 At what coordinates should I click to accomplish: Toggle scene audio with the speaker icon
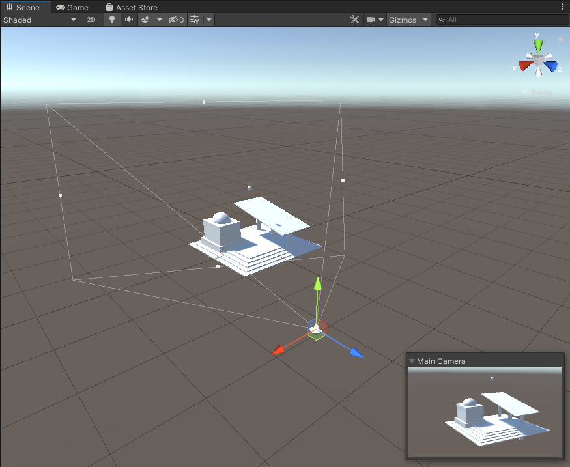pyautogui.click(x=128, y=20)
